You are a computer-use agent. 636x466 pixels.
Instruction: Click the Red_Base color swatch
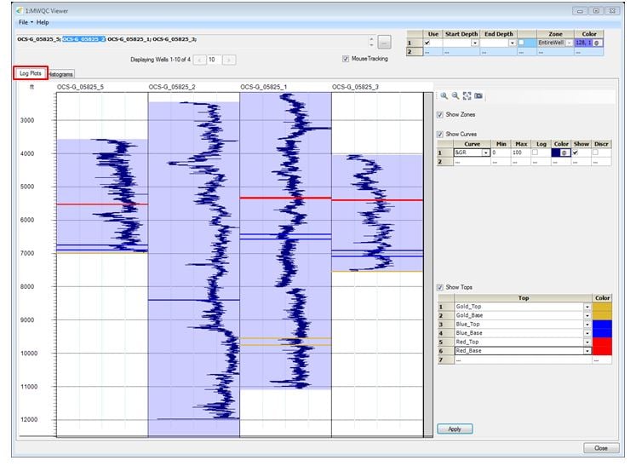tap(602, 351)
